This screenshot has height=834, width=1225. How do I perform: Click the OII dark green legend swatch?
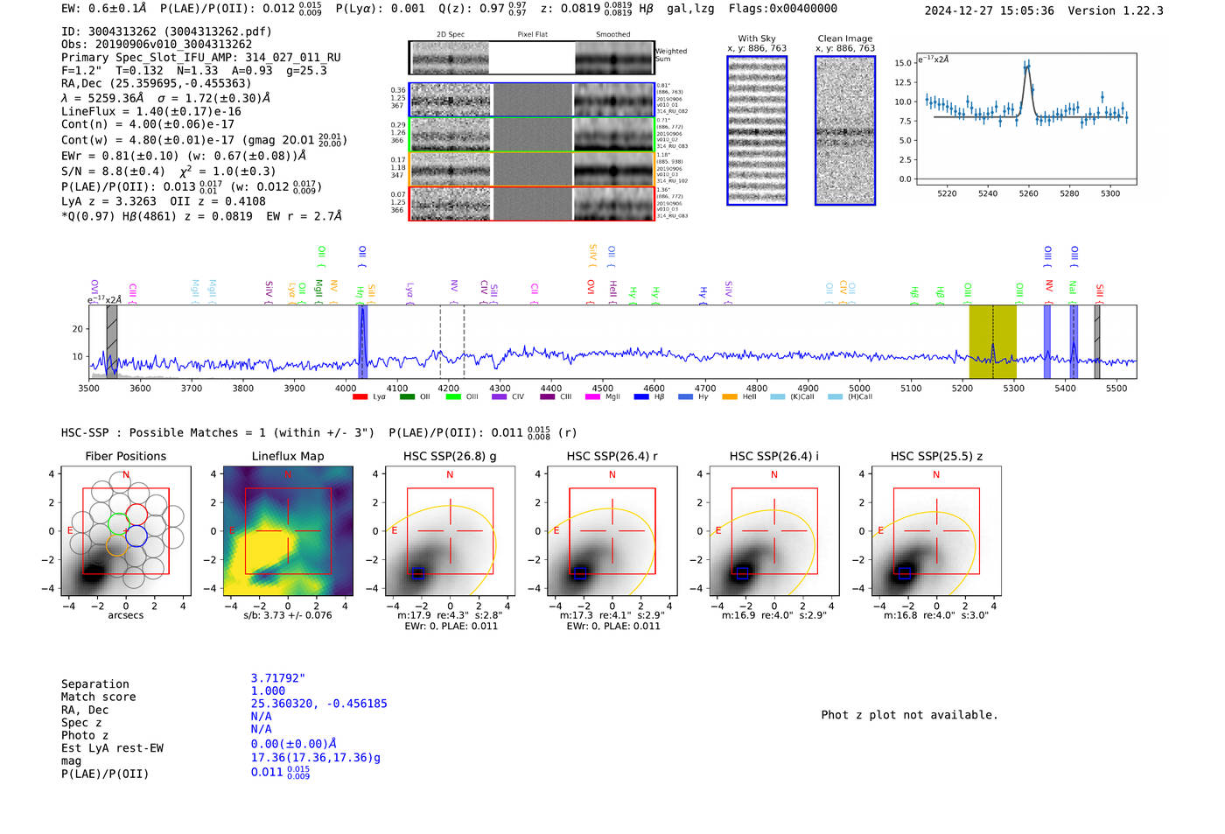click(407, 397)
